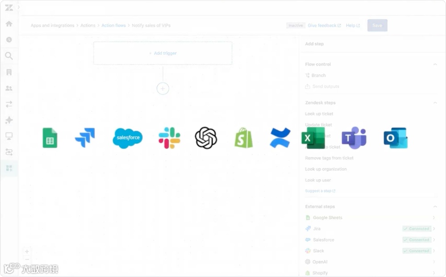This screenshot has width=446, height=277.
Task: Click the large Jira logo
Action: coord(85,138)
